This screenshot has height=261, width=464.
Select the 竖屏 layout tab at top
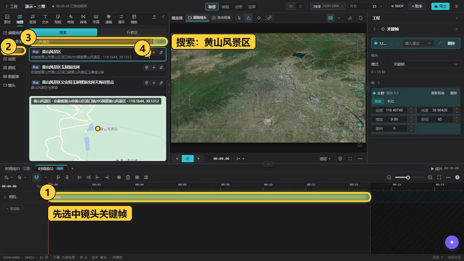click(252, 7)
